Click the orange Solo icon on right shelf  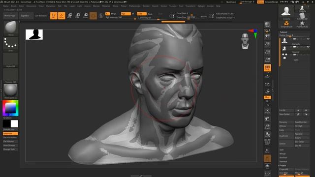pyautogui.click(x=267, y=158)
